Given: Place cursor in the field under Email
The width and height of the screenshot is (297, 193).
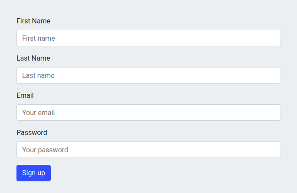Looking at the screenshot, I should (x=149, y=113).
